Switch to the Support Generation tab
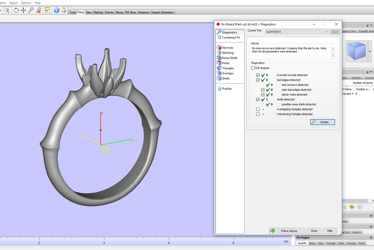 (162, 12)
